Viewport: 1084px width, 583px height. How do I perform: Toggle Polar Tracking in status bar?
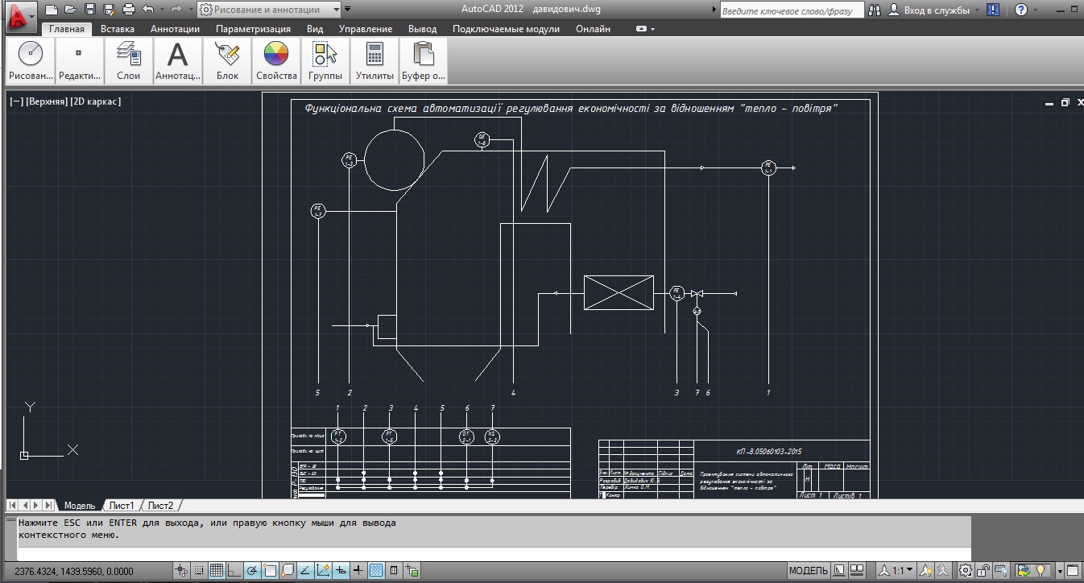pos(252,571)
